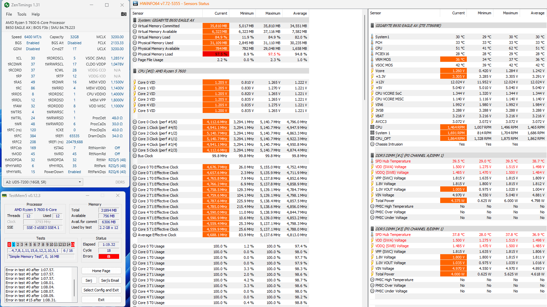Click the Speed value 6400 MT/s in ZenTimings
This screenshot has height=307, width=547.
tap(33, 37)
